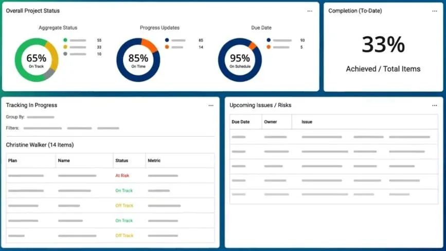Click the first Off Track status label
This screenshot has width=446, height=251.
[x=124, y=206]
